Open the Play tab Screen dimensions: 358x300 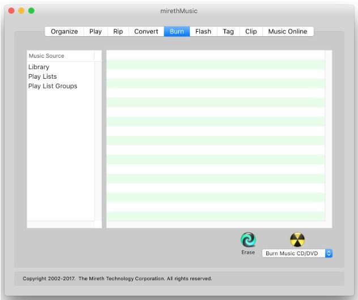point(96,32)
